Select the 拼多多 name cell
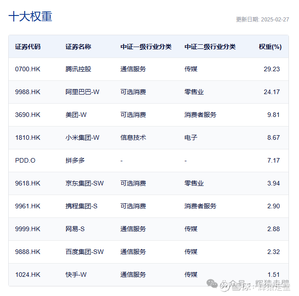Viewport: 299px width, 296px height. click(75, 160)
